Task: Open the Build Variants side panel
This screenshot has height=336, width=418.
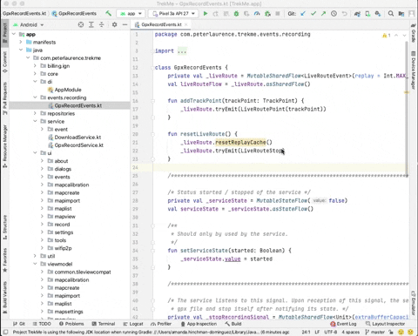Action: (x=4, y=298)
